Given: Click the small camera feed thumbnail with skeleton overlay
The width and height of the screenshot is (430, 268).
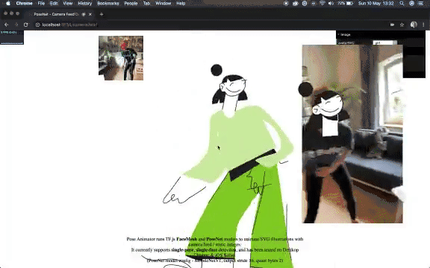Looking at the screenshot, I should pos(121,58).
